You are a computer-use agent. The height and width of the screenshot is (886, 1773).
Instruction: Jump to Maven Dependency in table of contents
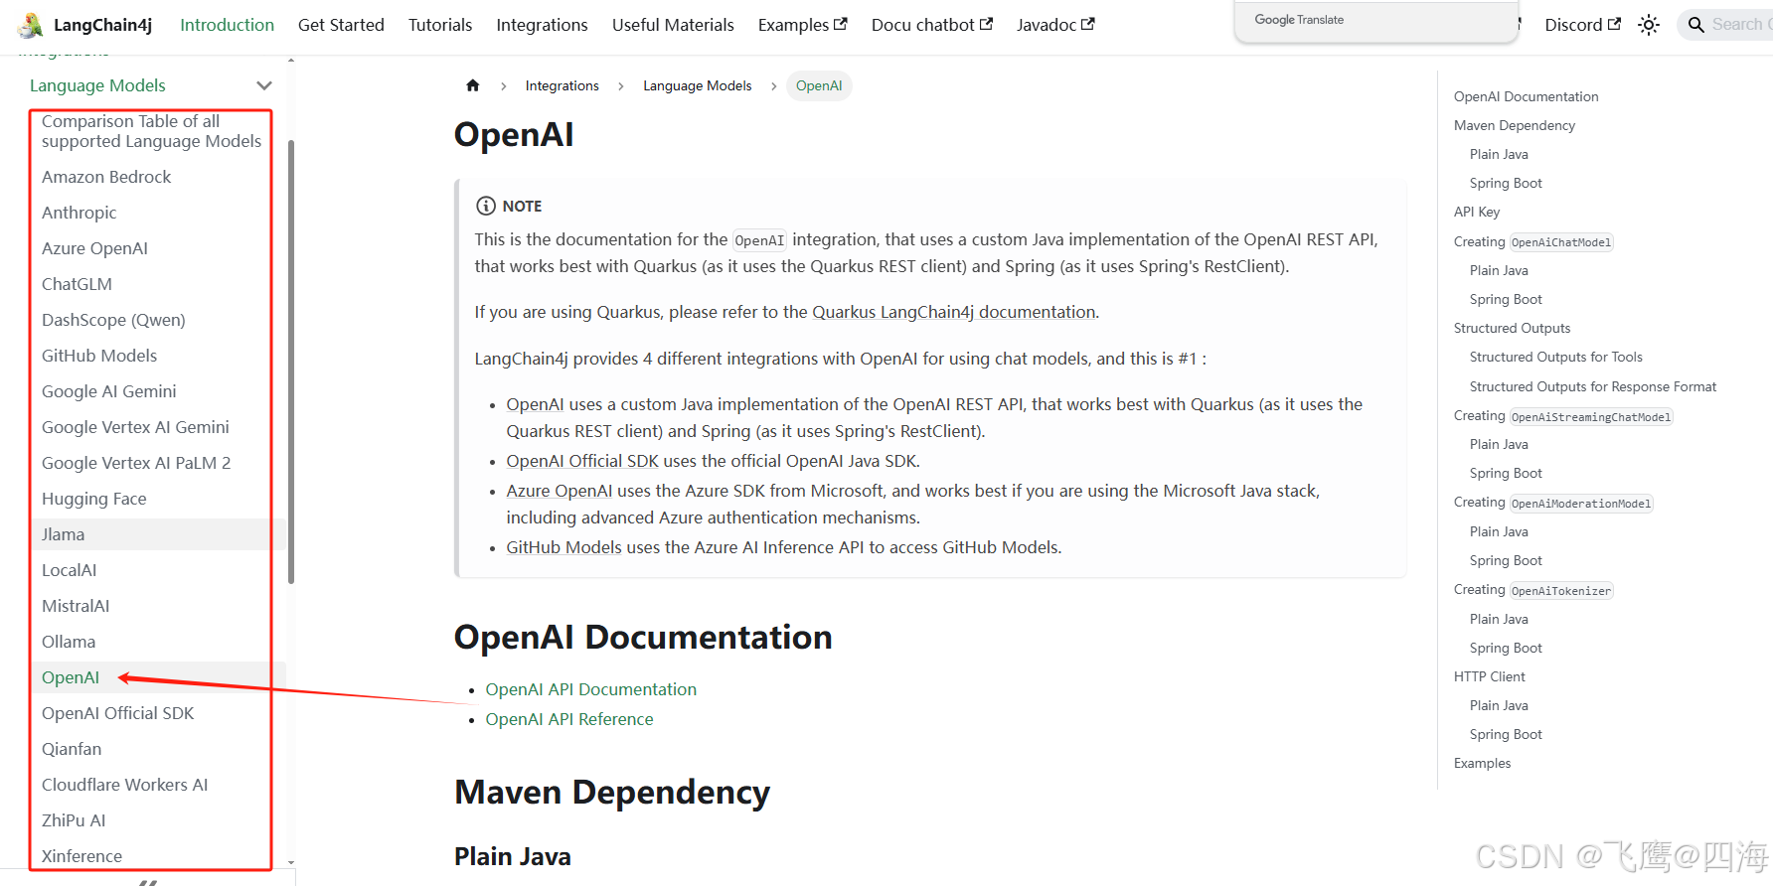pos(1515,125)
